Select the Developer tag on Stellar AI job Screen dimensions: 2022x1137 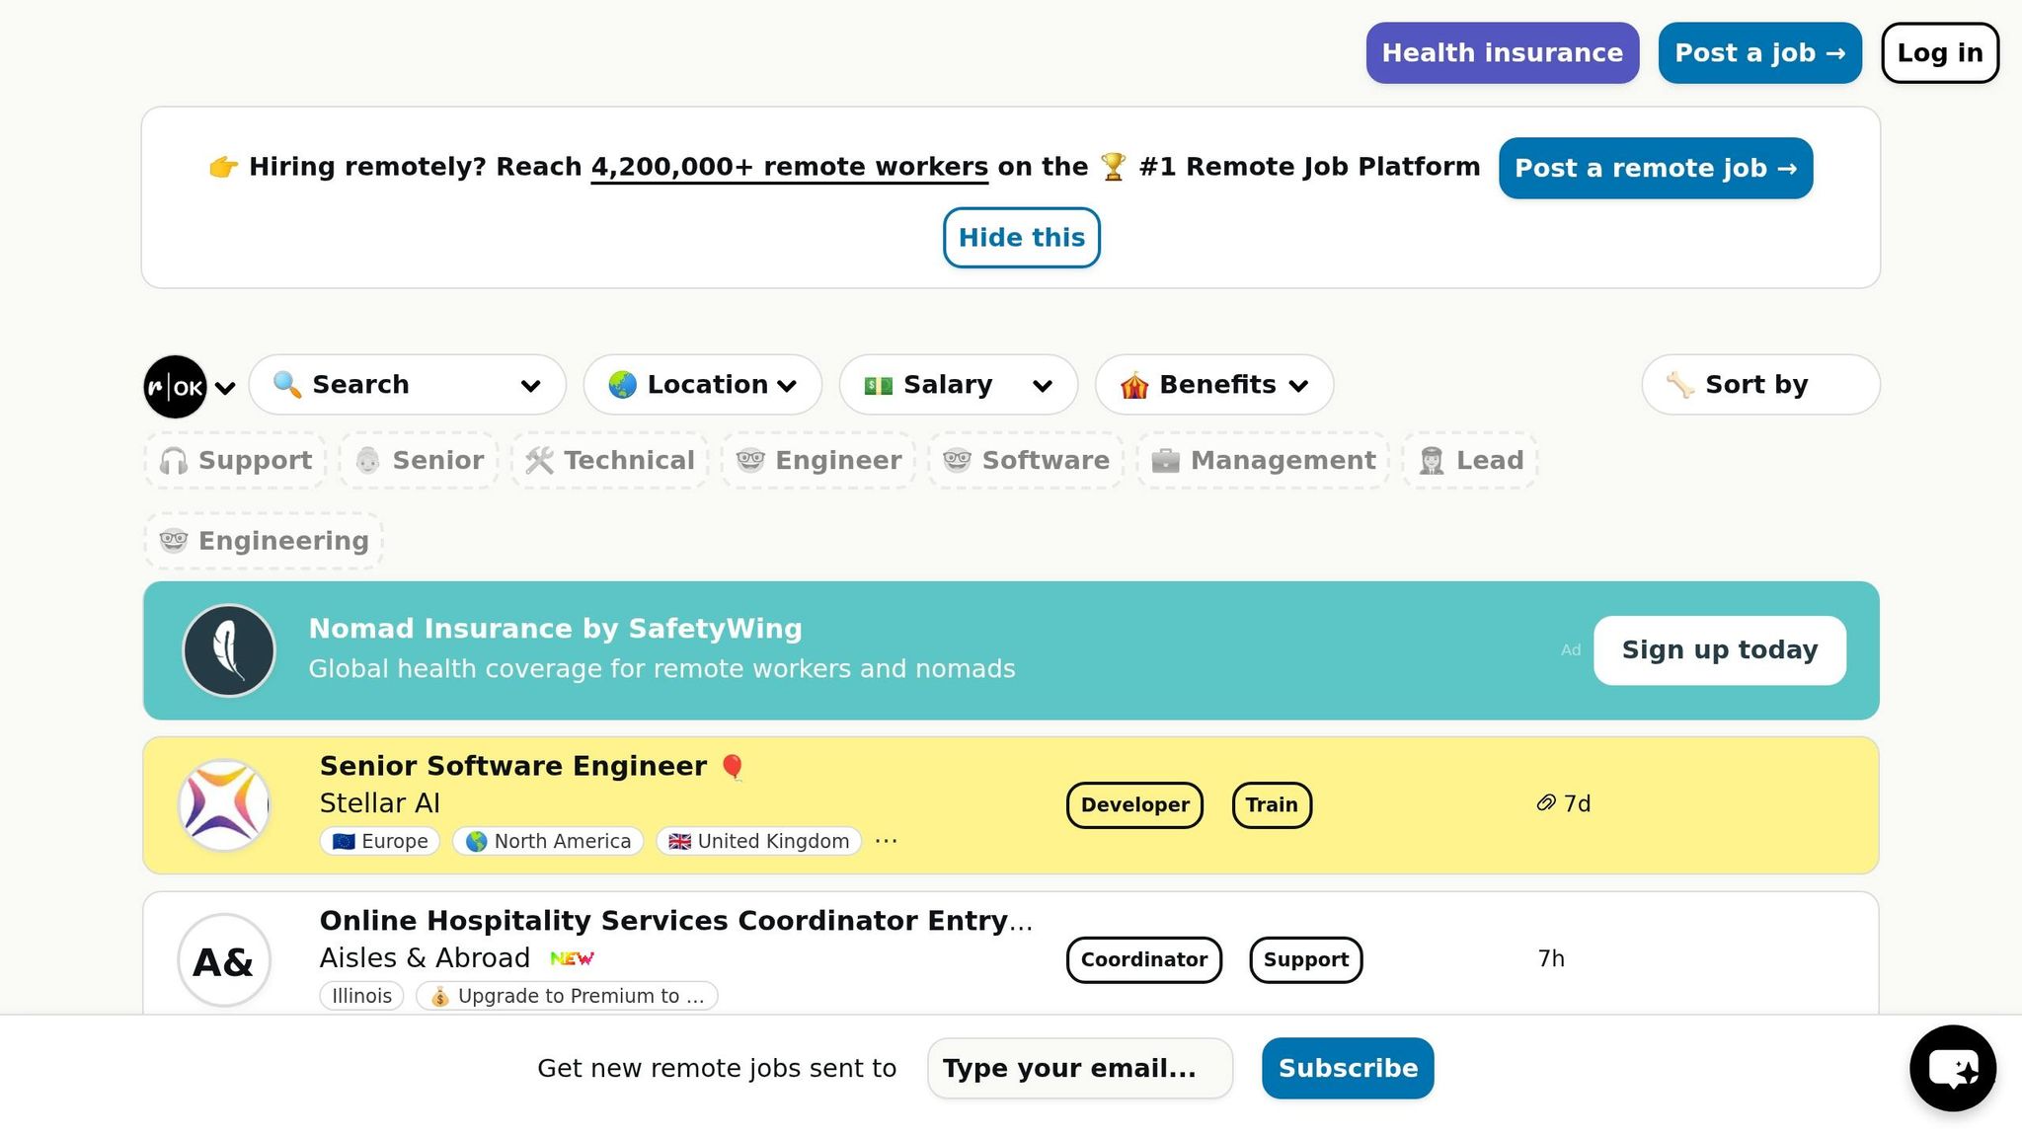[1135, 805]
